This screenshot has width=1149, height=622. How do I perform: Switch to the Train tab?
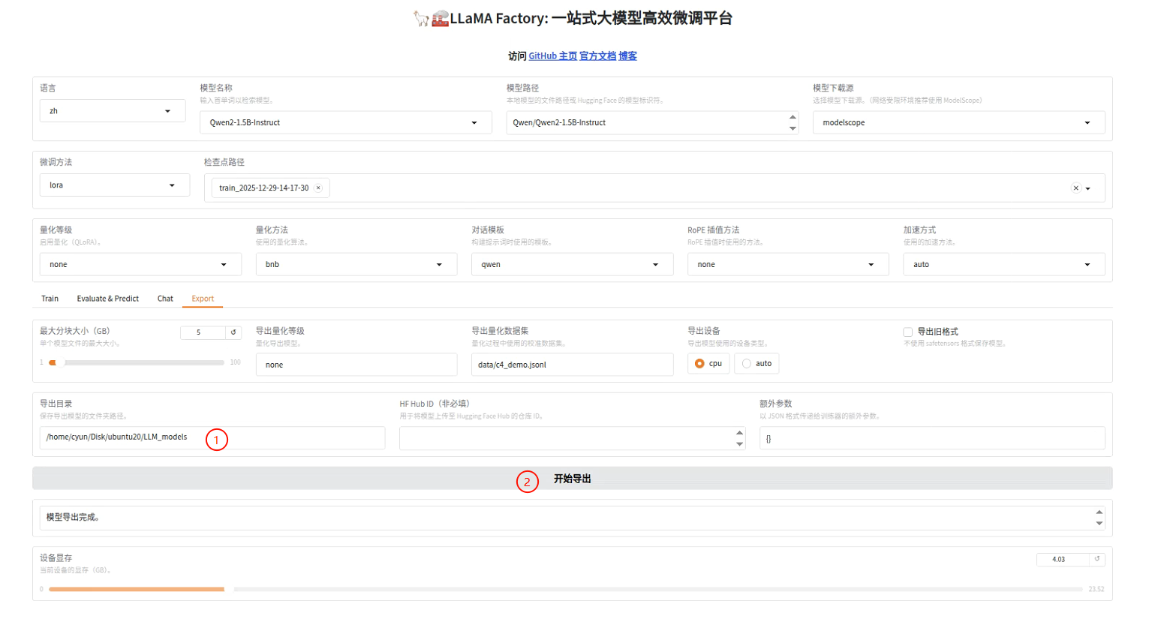point(50,299)
